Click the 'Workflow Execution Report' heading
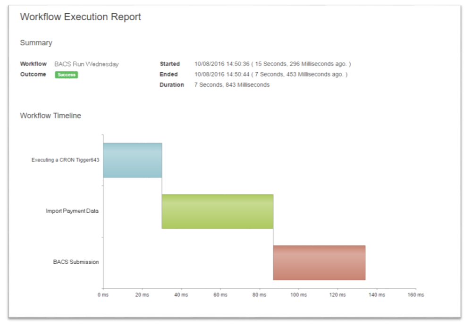 tap(80, 17)
